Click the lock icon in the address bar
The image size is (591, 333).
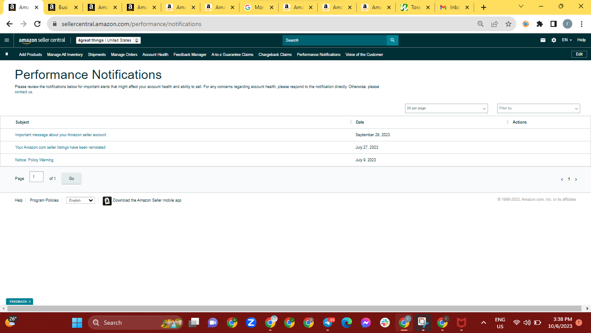tap(55, 24)
